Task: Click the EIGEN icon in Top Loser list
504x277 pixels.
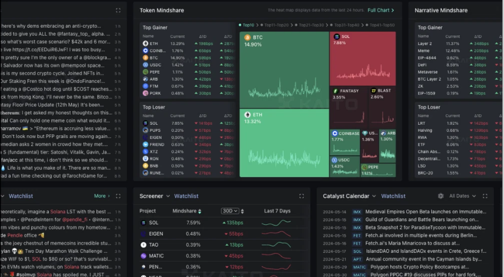Action: (145, 137)
